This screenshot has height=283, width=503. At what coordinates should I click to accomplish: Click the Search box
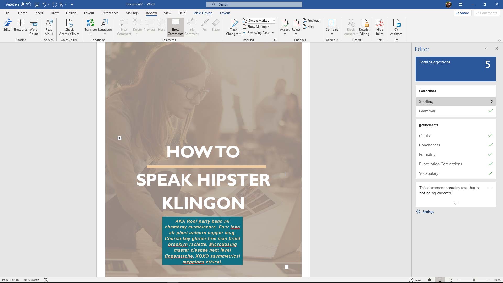(x=254, y=4)
